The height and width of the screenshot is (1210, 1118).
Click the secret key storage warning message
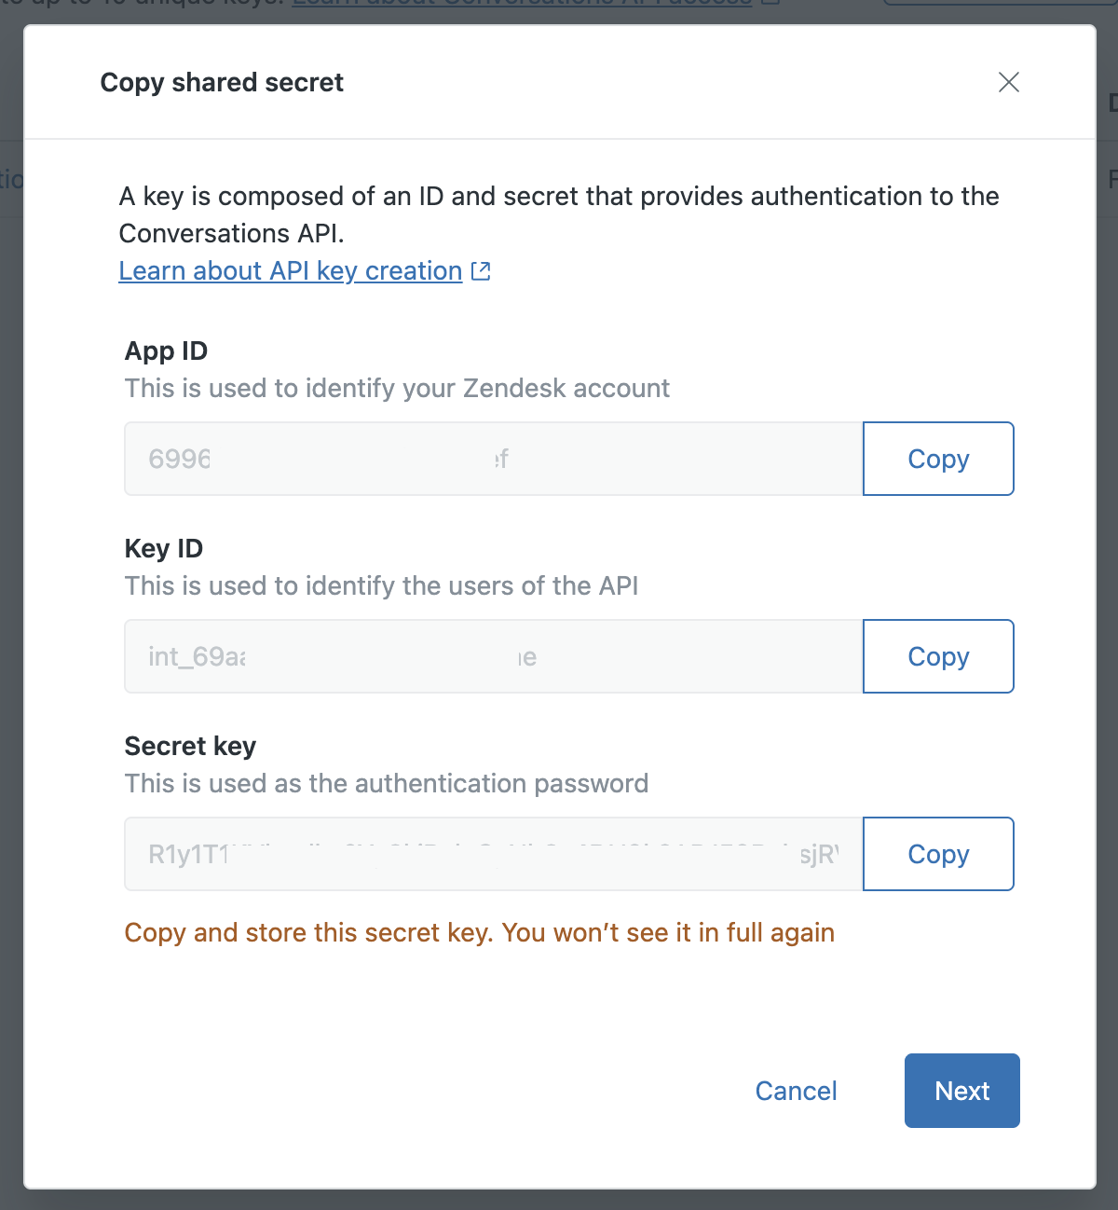click(479, 932)
